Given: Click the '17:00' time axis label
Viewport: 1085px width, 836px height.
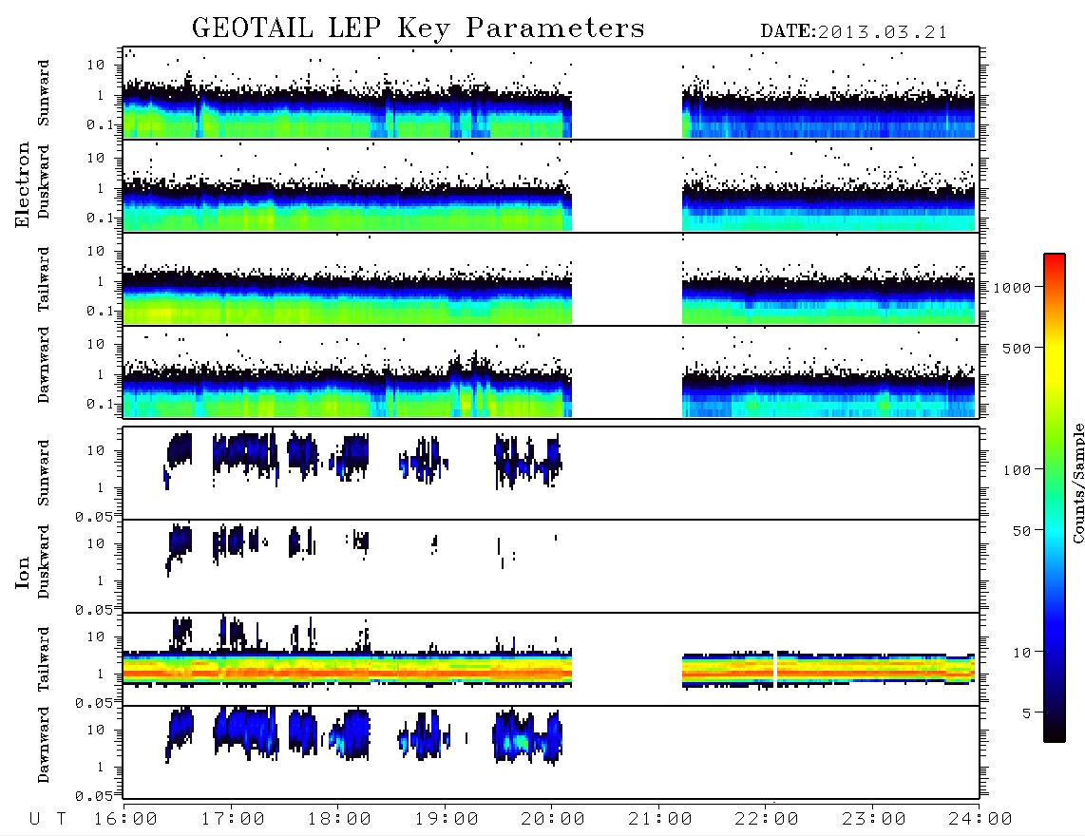Looking at the screenshot, I should (233, 819).
